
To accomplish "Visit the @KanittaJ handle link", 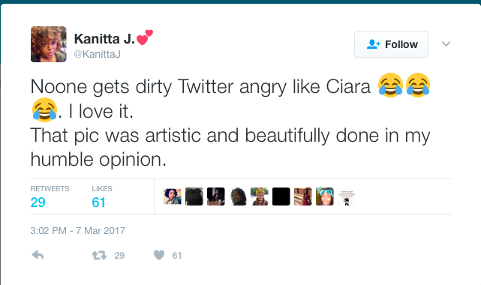I will coord(97,54).
